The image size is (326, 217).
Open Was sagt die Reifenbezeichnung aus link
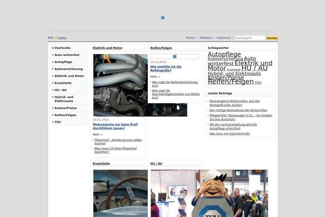[x=174, y=84]
